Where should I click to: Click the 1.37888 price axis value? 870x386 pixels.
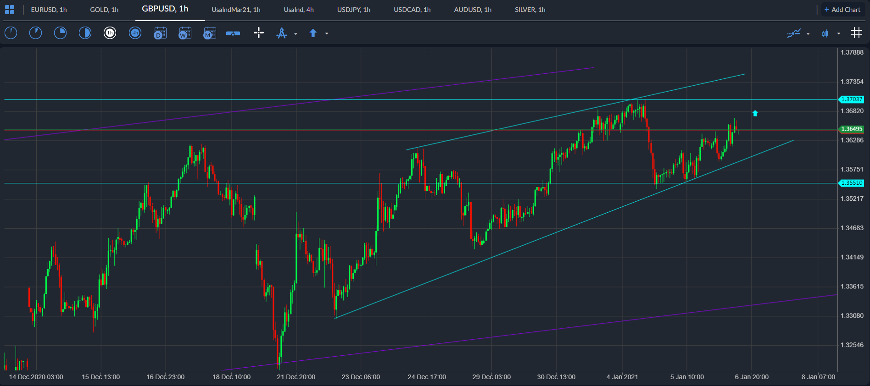(852, 52)
